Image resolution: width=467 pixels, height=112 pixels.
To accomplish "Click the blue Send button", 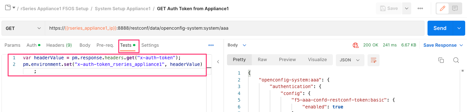I will 440,28.
